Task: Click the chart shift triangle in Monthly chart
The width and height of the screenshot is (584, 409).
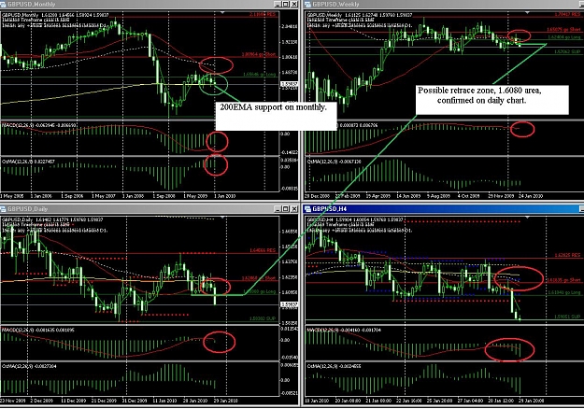Action: click(222, 13)
